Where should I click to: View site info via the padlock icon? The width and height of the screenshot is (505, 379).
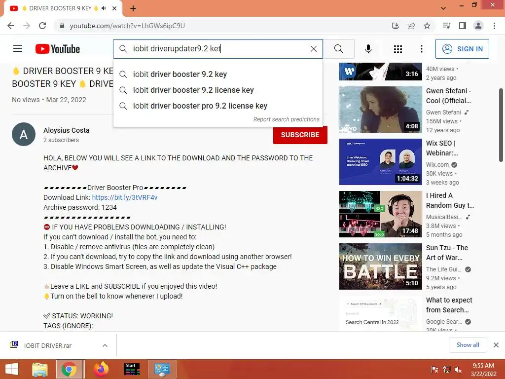tap(62, 26)
